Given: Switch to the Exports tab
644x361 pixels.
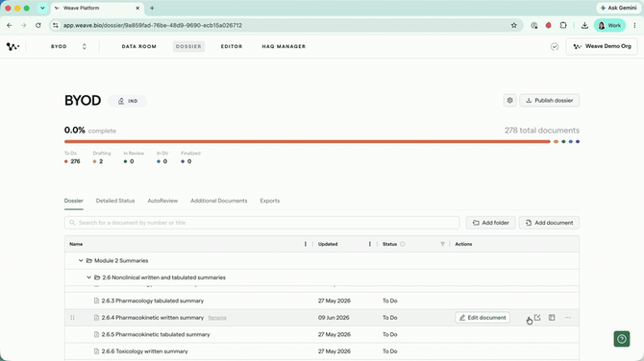Looking at the screenshot, I should (x=270, y=201).
